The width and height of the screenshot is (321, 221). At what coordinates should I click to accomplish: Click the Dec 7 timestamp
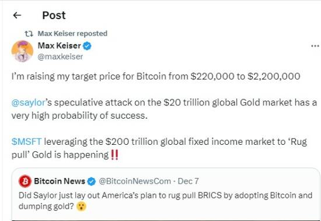click(x=188, y=181)
